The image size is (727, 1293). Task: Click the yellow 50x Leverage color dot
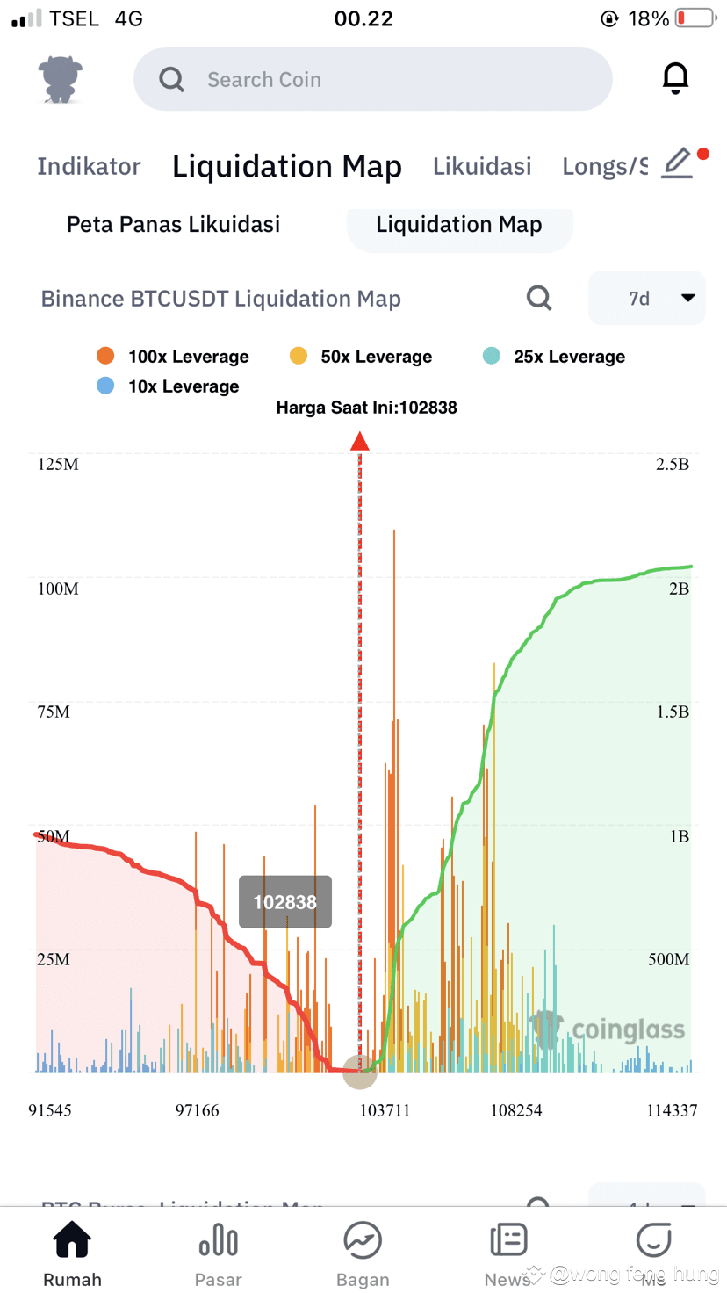coord(299,356)
